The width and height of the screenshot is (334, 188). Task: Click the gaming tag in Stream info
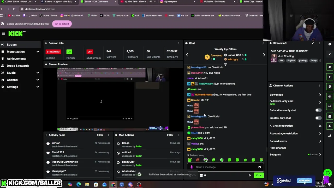click(303, 61)
